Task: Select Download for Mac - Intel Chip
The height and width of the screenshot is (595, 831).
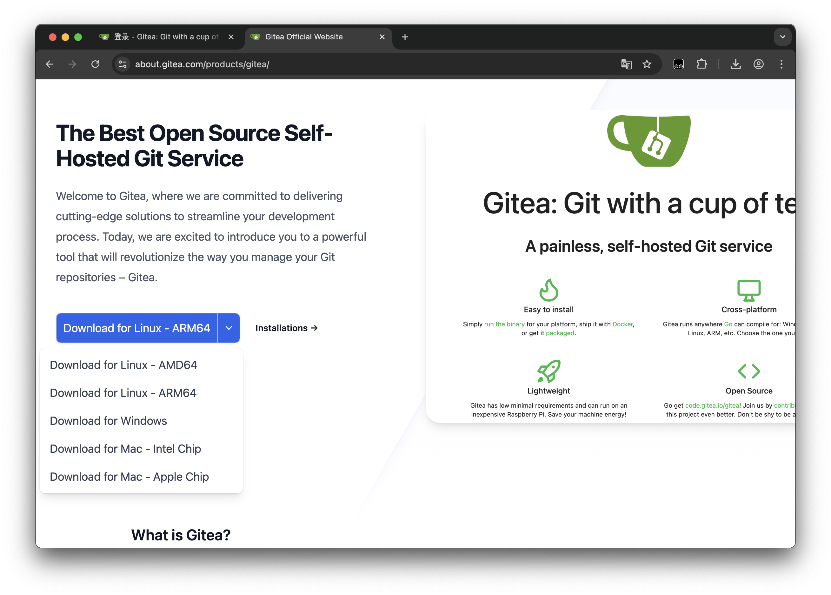Action: click(125, 448)
